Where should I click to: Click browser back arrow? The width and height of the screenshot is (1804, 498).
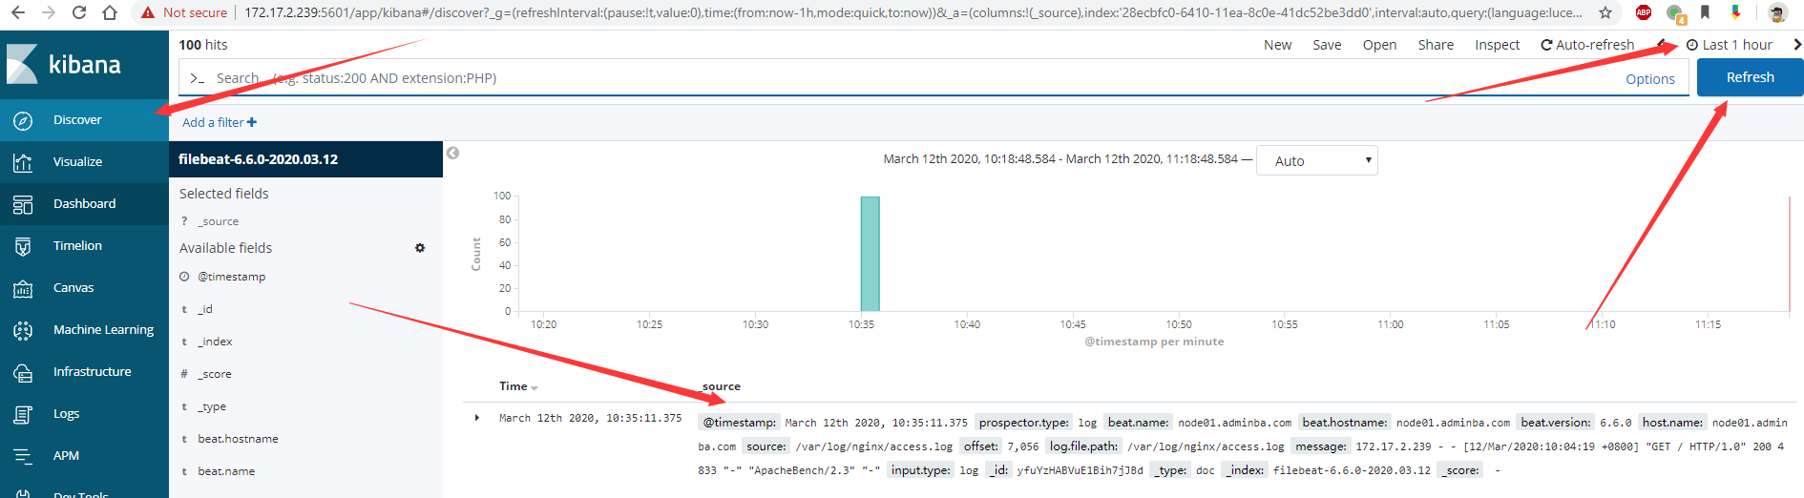pos(19,12)
